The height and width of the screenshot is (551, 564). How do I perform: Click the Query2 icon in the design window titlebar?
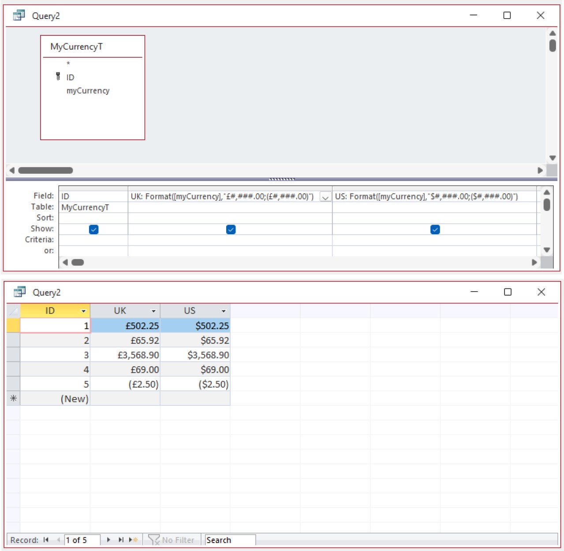pyautogui.click(x=19, y=15)
